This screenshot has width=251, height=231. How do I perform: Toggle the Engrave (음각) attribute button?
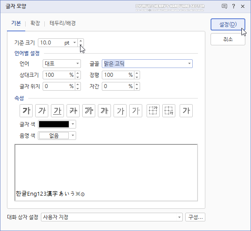point(136,111)
